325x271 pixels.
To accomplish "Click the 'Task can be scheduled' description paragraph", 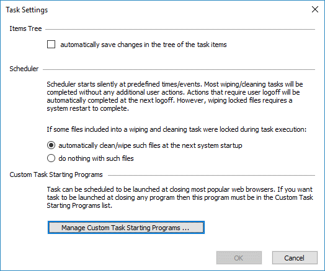I will click(x=180, y=197).
